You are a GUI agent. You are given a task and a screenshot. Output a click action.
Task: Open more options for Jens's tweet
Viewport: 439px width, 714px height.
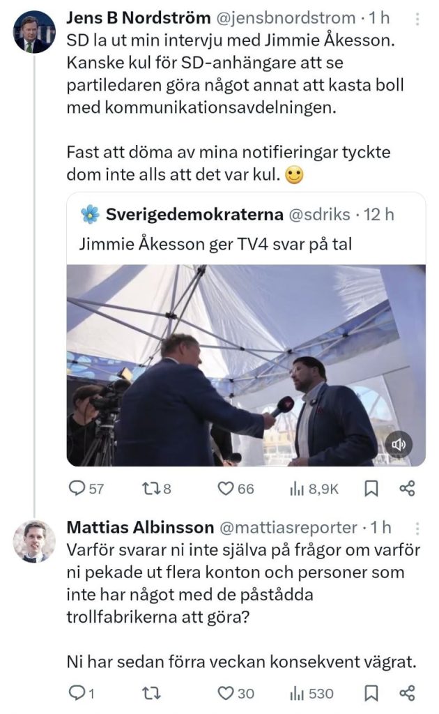[x=417, y=19]
